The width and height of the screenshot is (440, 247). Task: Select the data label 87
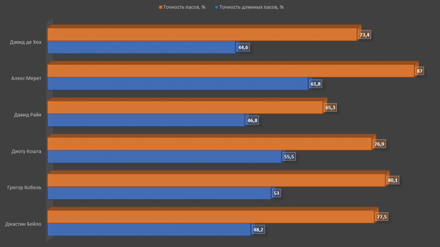pos(420,71)
